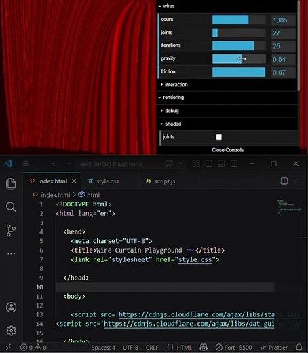Image resolution: width=308 pixels, height=353 pixels.
Task: Click the gravity value field 0.54
Action: coord(284,59)
